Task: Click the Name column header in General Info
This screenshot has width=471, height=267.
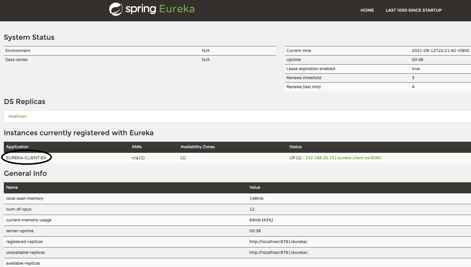Action: (x=12, y=188)
